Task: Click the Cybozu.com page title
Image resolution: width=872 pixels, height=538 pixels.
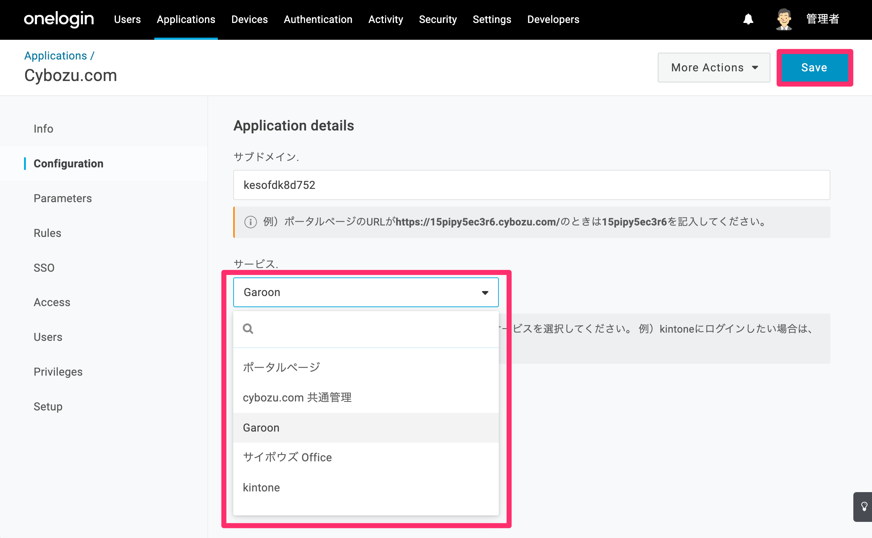Action: [x=71, y=76]
